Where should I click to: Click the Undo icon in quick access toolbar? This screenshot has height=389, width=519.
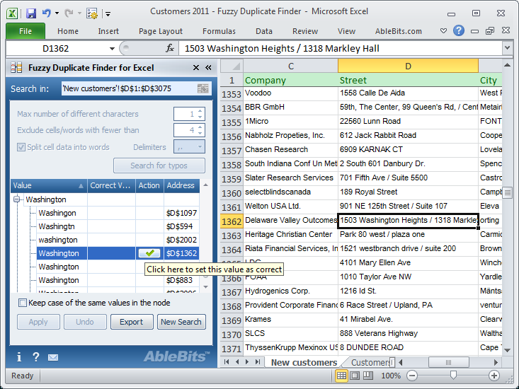click(x=46, y=13)
